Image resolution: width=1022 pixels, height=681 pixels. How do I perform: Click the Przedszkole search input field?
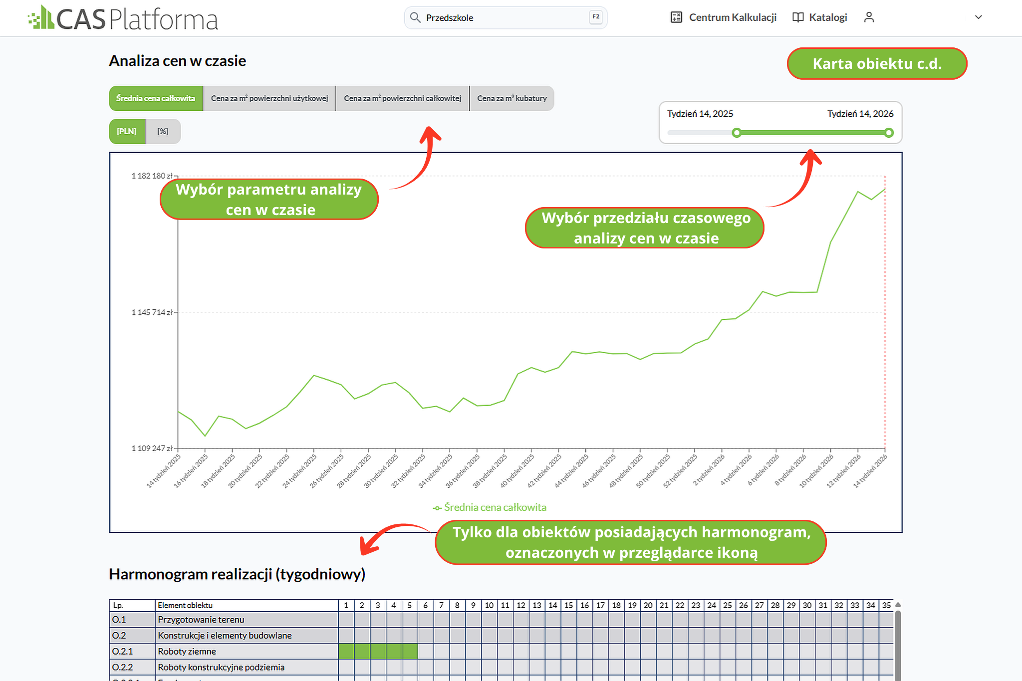pos(505,17)
